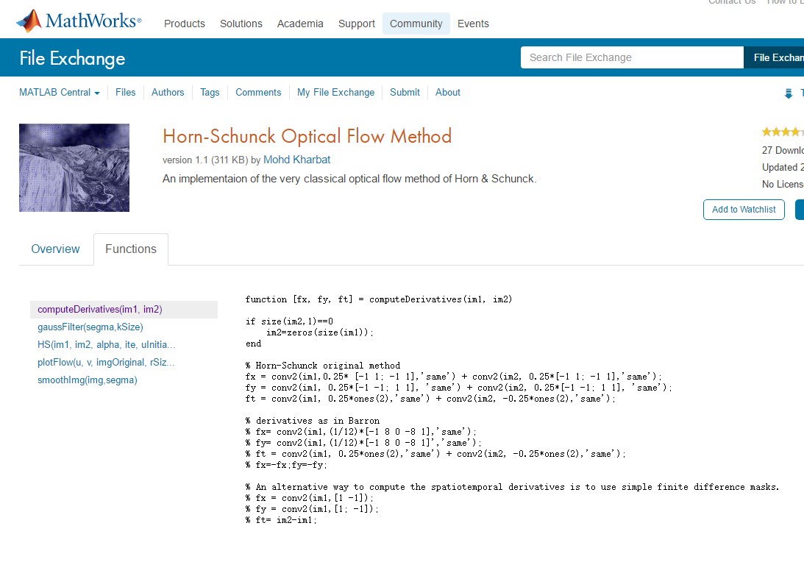Open the Events page

pyautogui.click(x=473, y=24)
